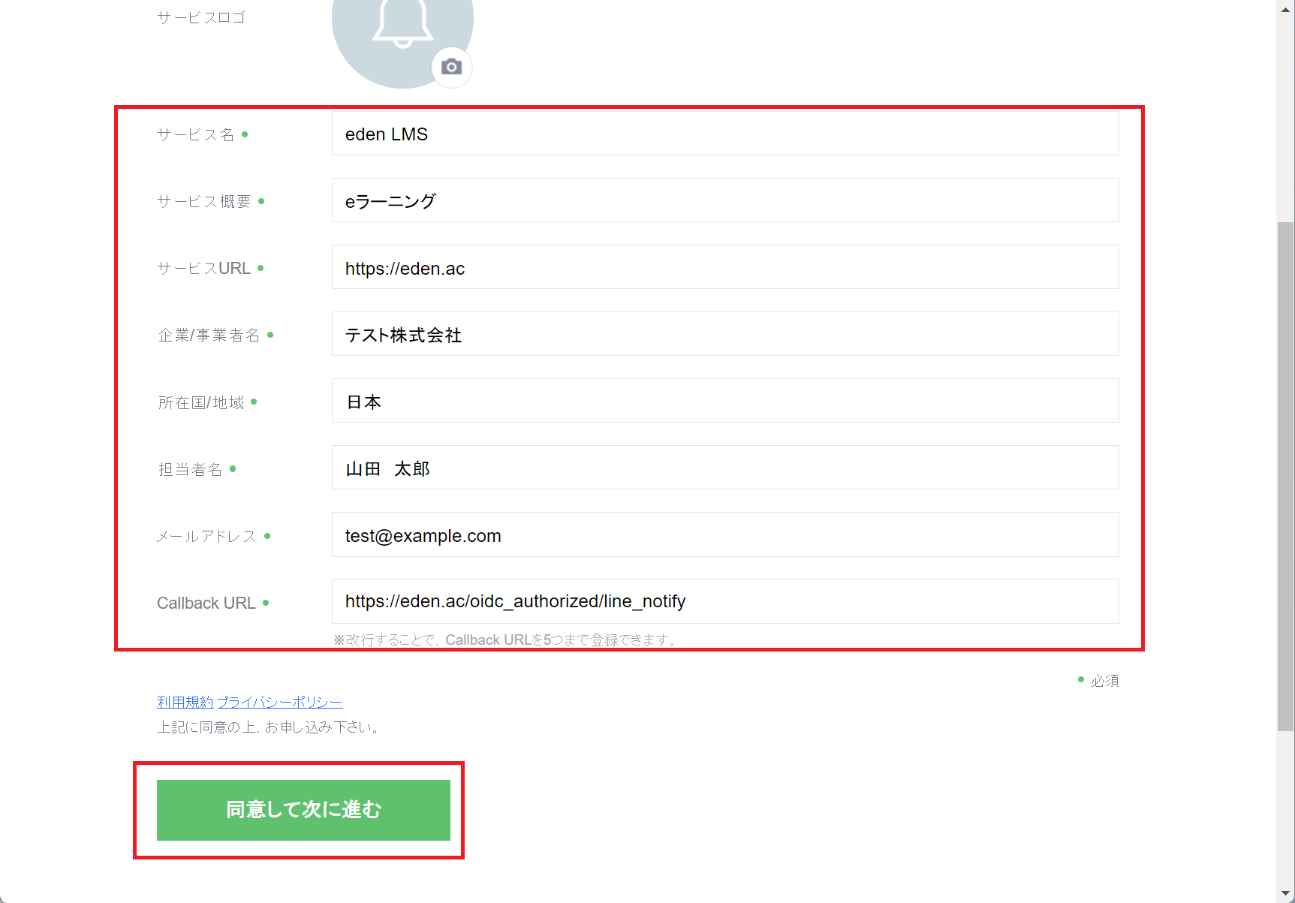The width and height of the screenshot is (1295, 903).
Task: Click the vertical scrollbar thumb
Action: point(1286,476)
